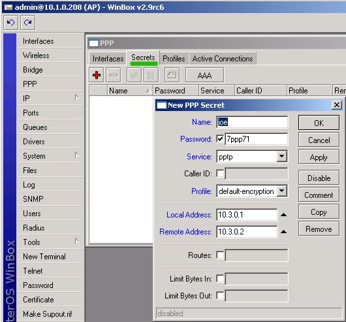Click the Apply button
The image size is (346, 322).
(319, 157)
